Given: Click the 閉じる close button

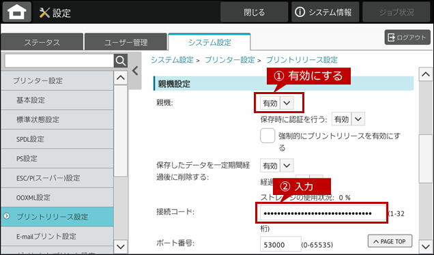Looking at the screenshot, I should (x=254, y=12).
